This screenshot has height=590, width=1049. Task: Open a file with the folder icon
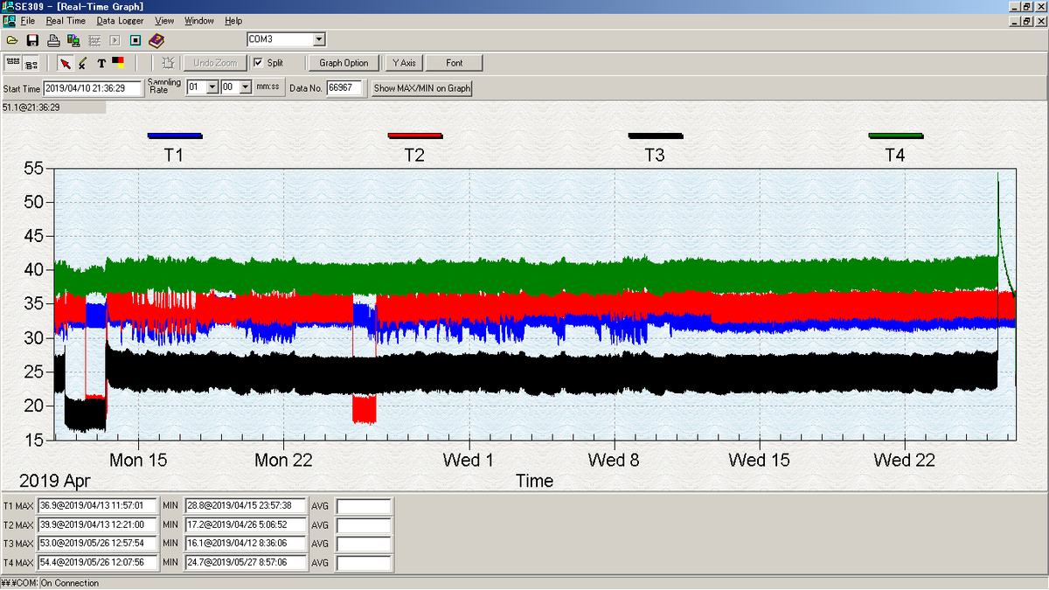(12, 40)
